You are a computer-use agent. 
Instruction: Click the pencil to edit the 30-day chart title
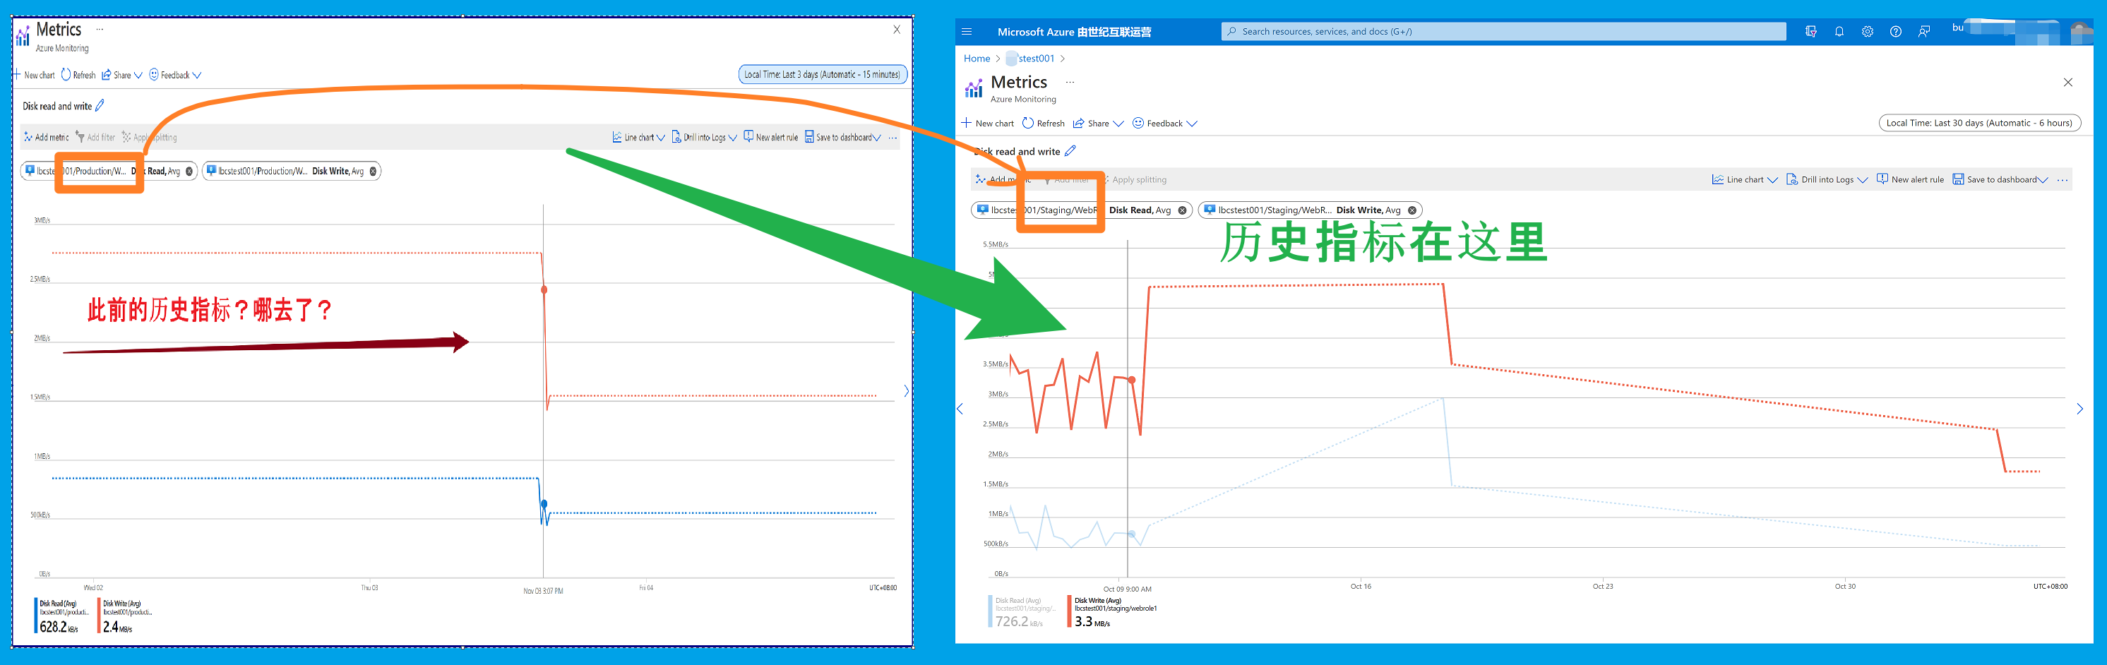(1070, 151)
